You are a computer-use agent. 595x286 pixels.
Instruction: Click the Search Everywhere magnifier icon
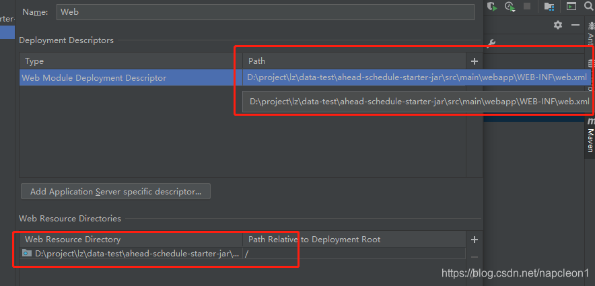pos(590,6)
